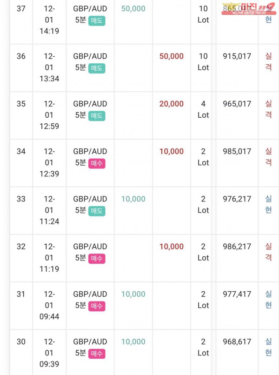Screen dimensions: 279x375
Task: Click the red 50,000 amount in row 36
Action: point(172,56)
